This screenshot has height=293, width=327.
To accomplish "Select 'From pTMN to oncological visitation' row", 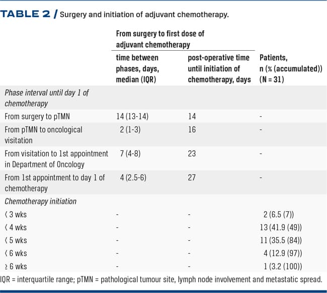I will click(x=43, y=134).
